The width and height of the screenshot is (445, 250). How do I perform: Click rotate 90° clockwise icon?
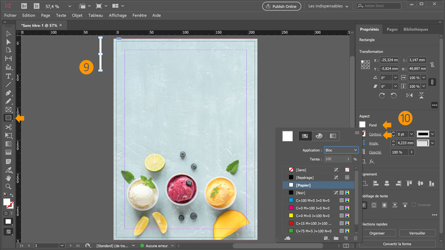click(382, 95)
